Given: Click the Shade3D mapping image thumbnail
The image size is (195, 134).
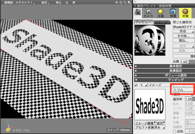Looking at the screenshot, I should (x=150, y=104).
